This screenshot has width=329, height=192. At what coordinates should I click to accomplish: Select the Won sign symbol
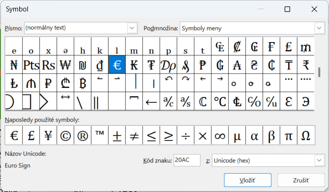pos(65,64)
